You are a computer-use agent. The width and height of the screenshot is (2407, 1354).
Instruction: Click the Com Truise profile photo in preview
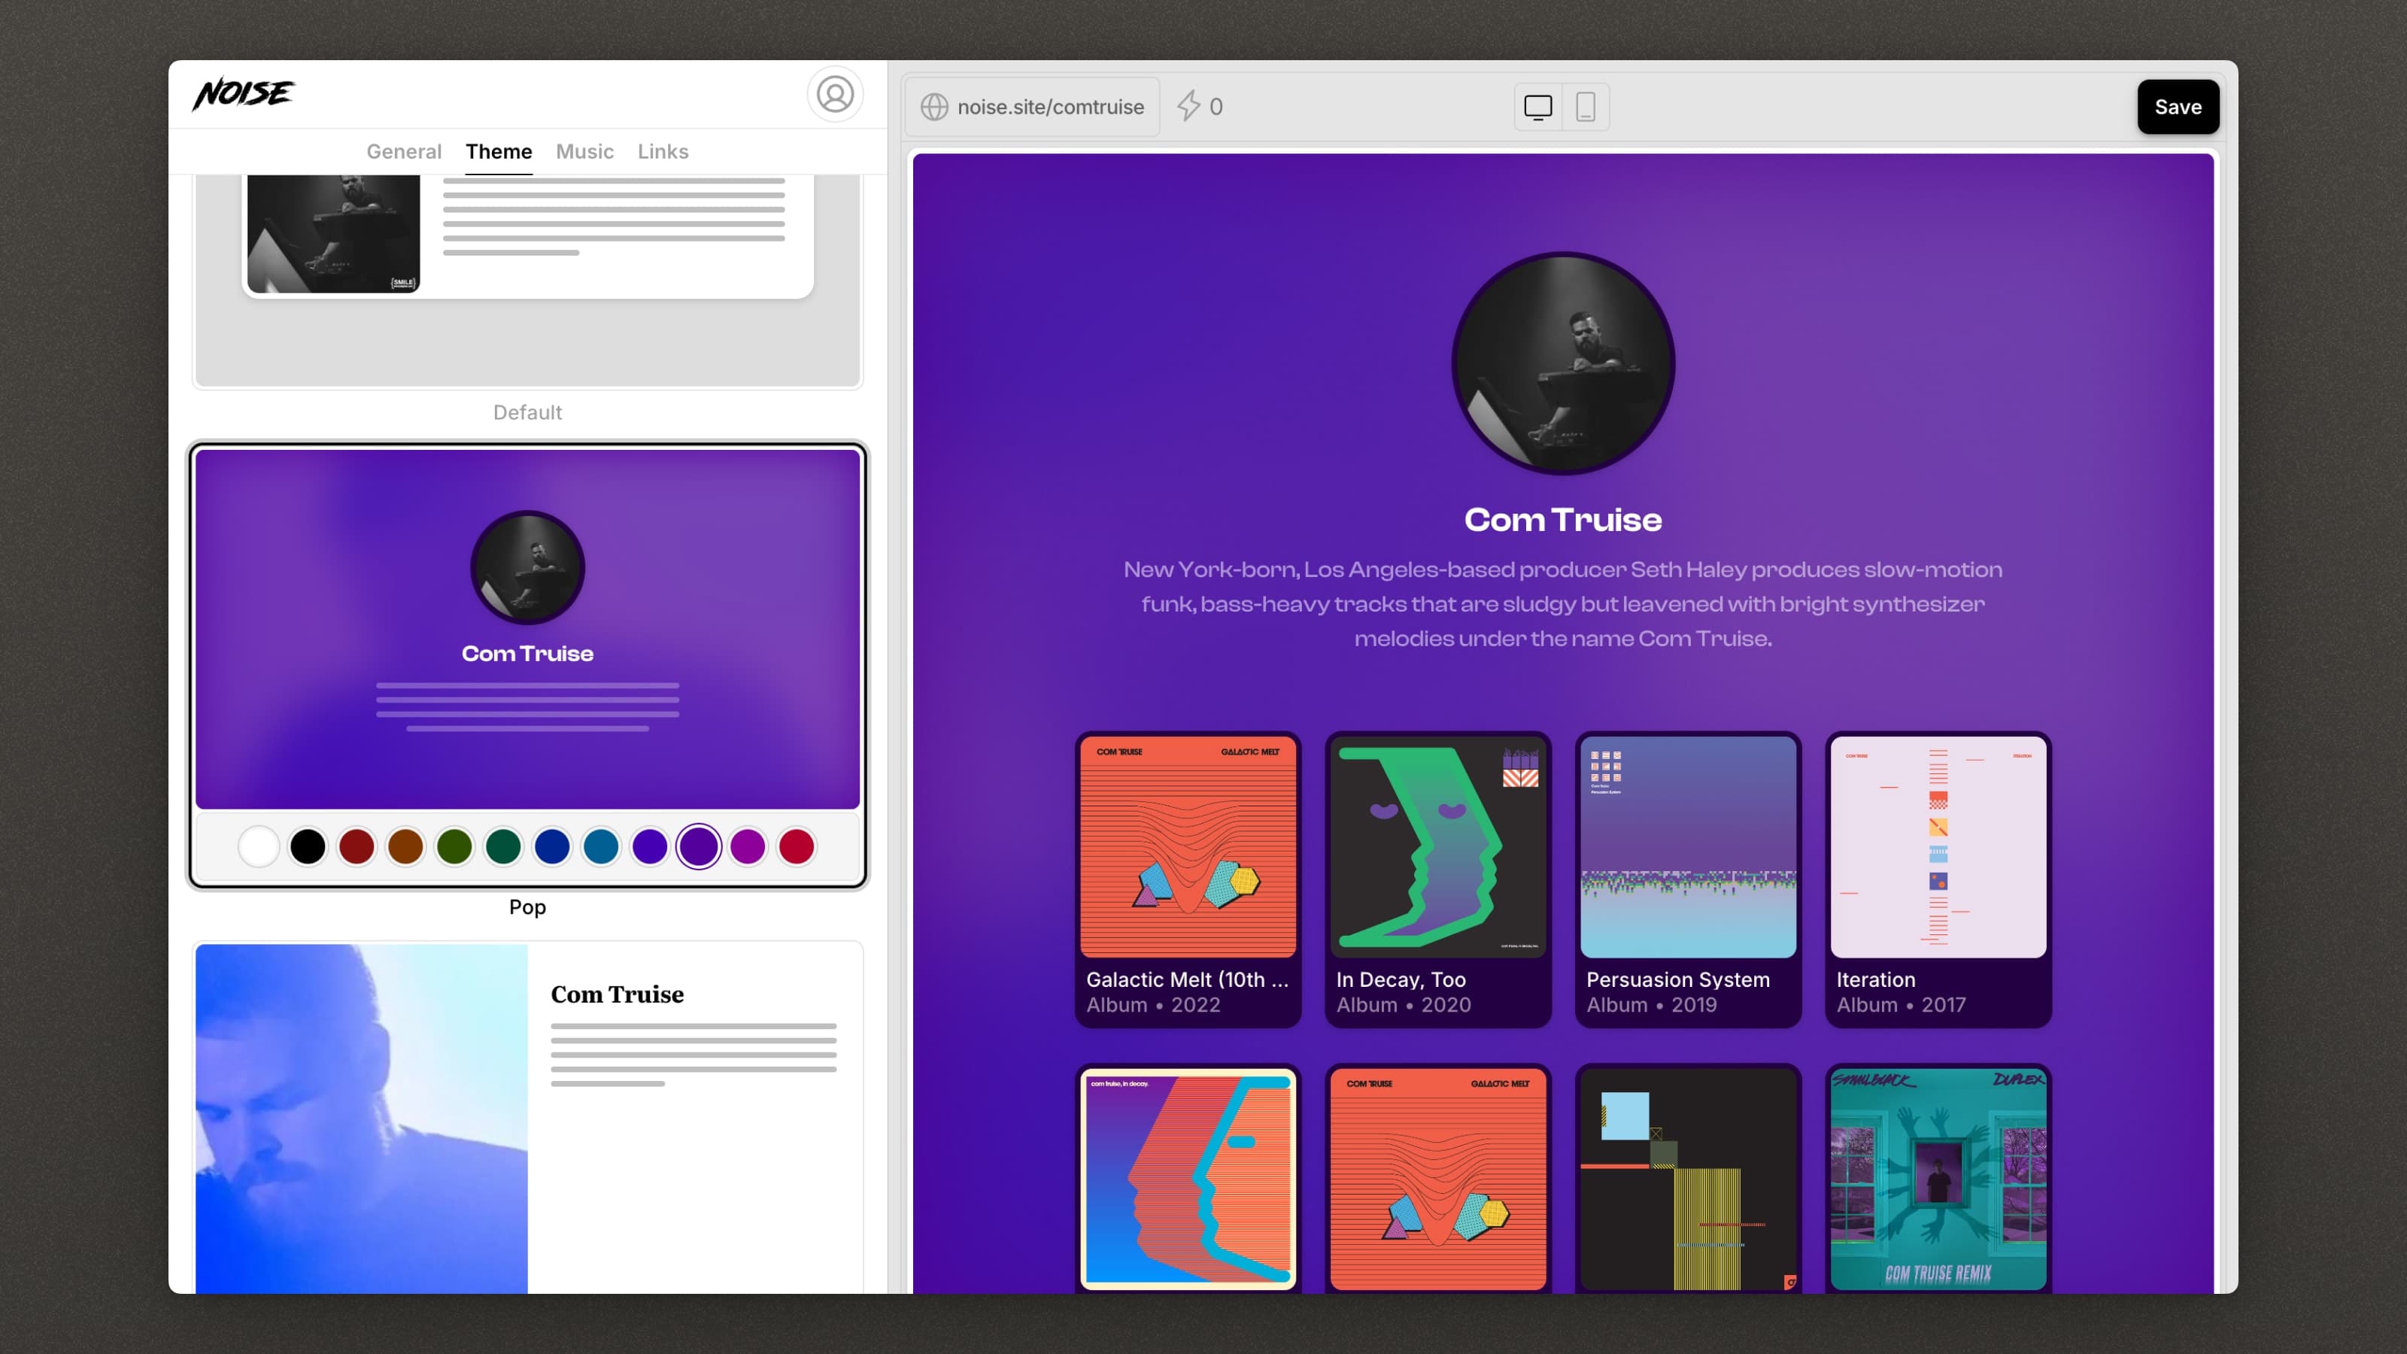click(x=1562, y=364)
